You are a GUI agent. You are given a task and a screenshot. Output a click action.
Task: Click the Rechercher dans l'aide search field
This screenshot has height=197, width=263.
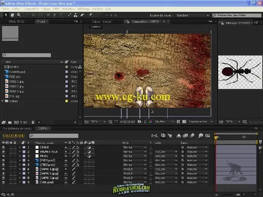click(x=237, y=15)
